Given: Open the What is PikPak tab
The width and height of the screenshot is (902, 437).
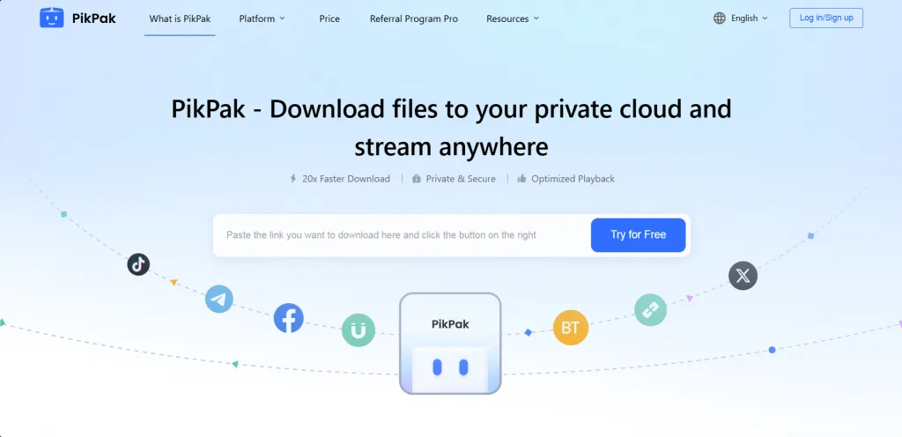Looking at the screenshot, I should click(180, 19).
